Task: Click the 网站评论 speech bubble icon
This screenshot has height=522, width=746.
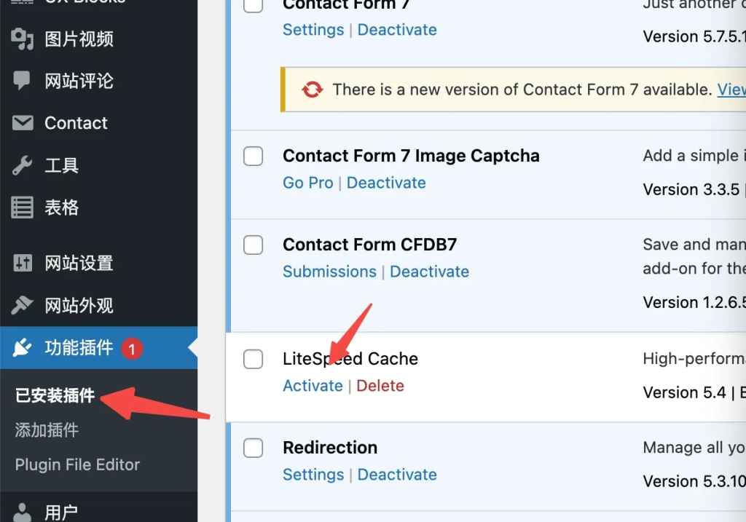Action: [x=22, y=81]
